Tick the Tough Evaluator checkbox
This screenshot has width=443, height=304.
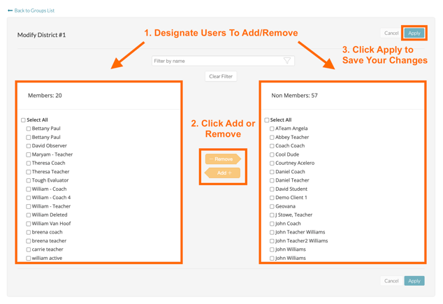coord(29,180)
